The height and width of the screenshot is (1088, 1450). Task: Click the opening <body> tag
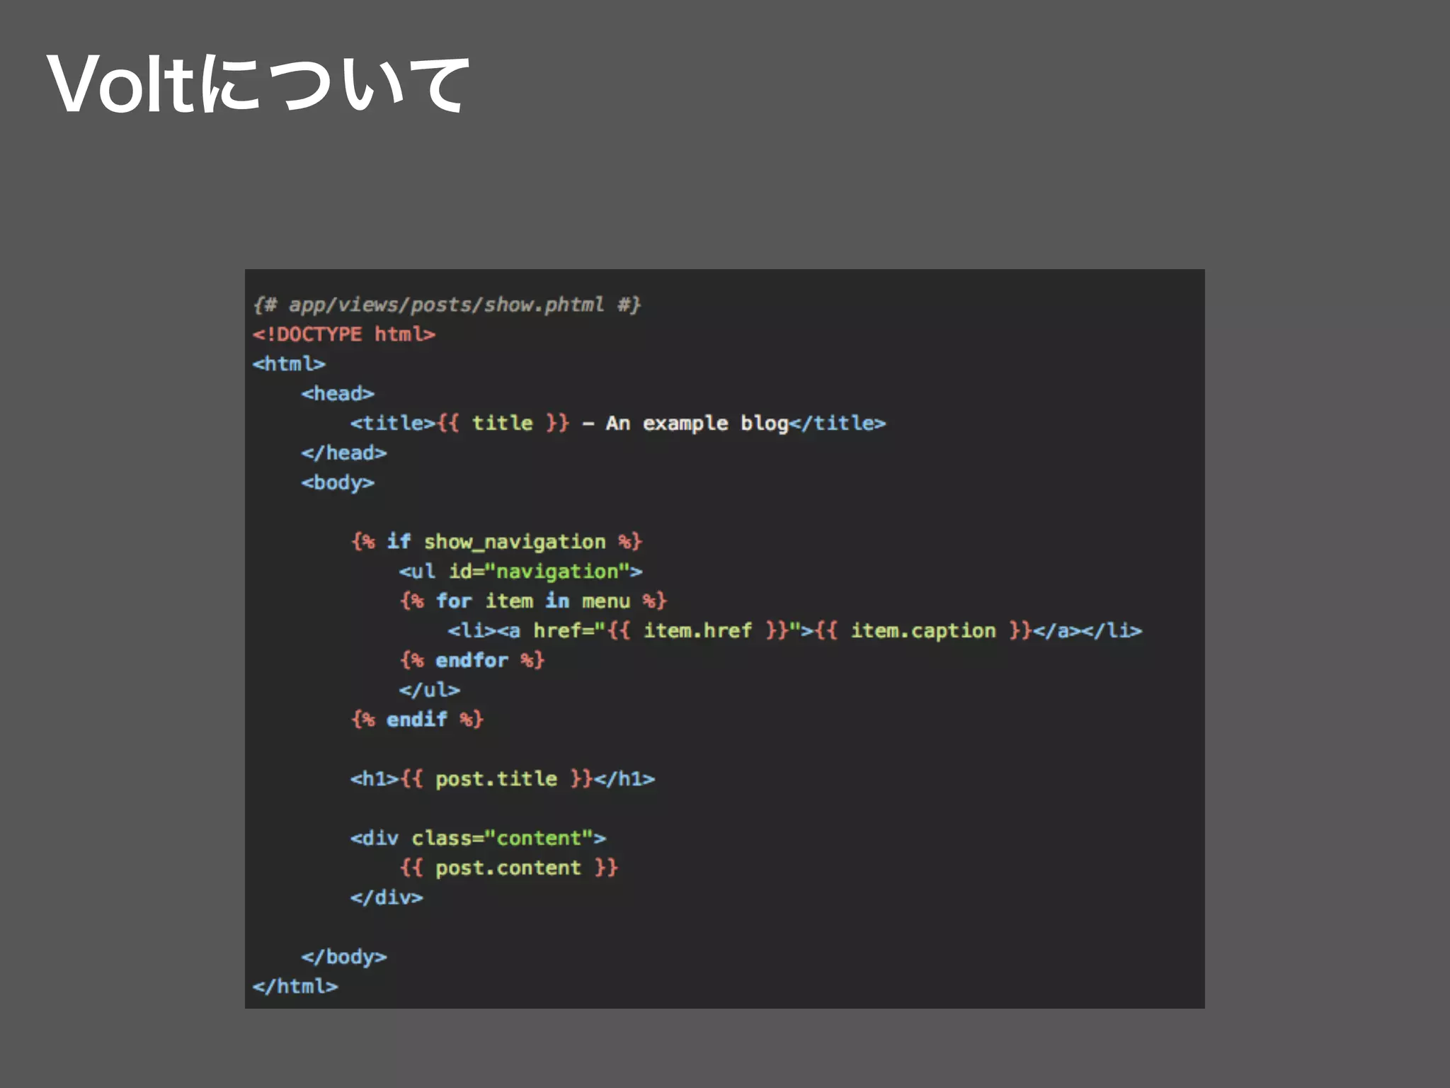click(x=338, y=483)
